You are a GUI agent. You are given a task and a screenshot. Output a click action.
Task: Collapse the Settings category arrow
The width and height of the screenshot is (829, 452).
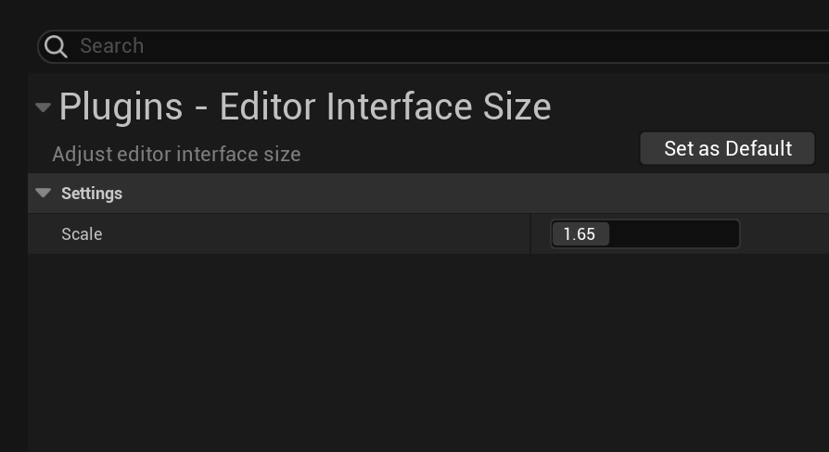43,193
